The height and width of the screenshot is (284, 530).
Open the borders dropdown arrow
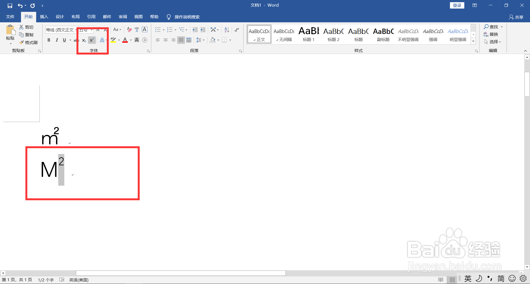point(230,40)
